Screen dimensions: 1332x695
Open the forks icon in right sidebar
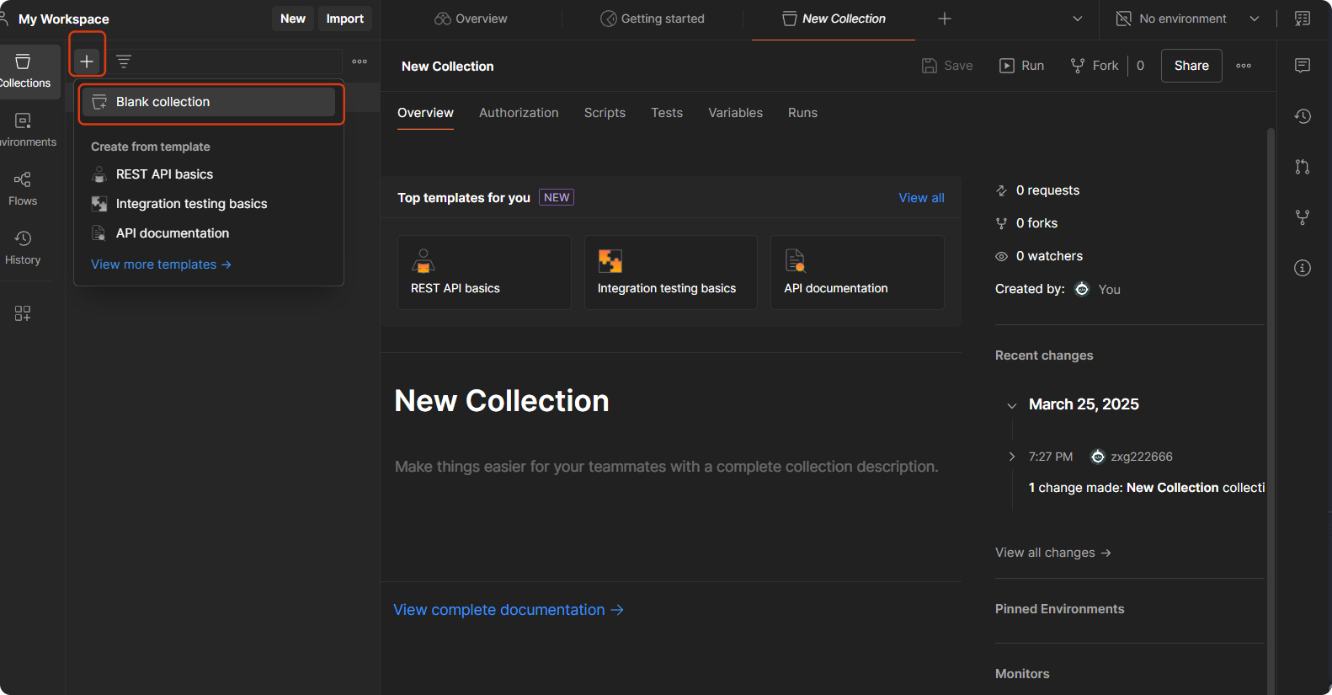[1303, 217]
